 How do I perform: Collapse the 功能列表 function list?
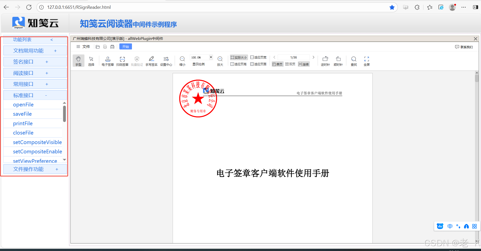[52, 40]
